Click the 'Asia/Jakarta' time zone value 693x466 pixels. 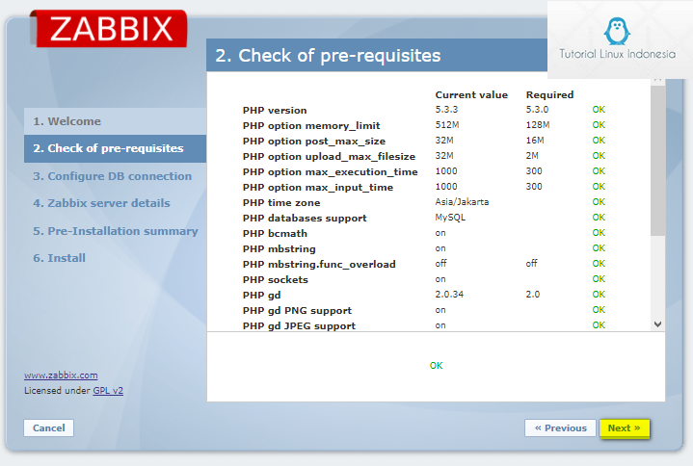[x=462, y=202]
